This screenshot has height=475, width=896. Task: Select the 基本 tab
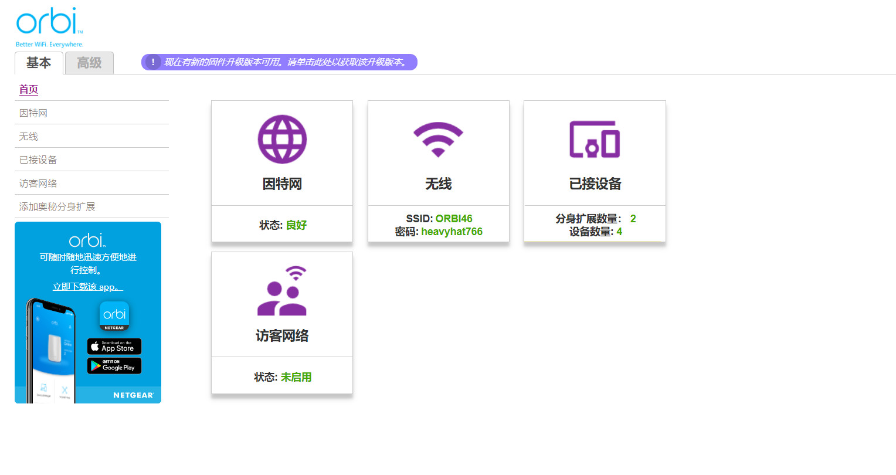tap(39, 63)
